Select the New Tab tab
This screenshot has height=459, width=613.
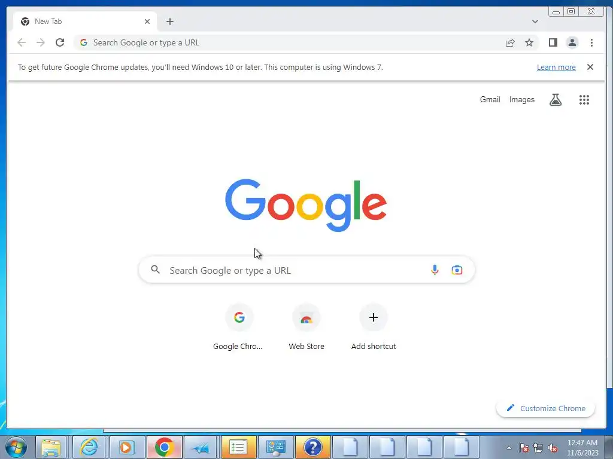click(85, 22)
